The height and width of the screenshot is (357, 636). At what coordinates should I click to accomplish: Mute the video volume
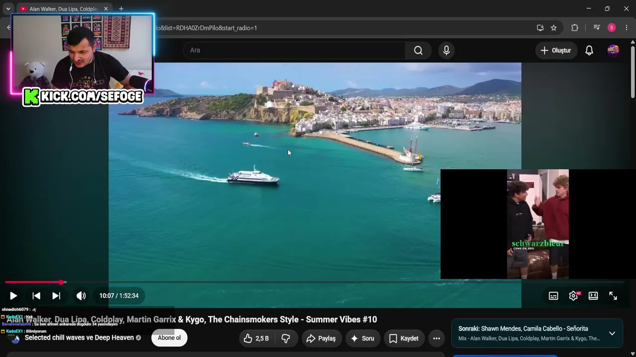(81, 296)
